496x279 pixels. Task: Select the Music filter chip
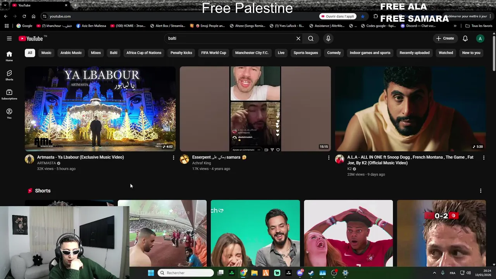coord(46,53)
